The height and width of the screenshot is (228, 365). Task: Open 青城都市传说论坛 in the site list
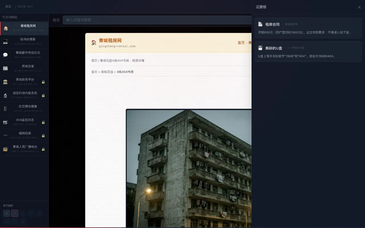(x=24, y=55)
